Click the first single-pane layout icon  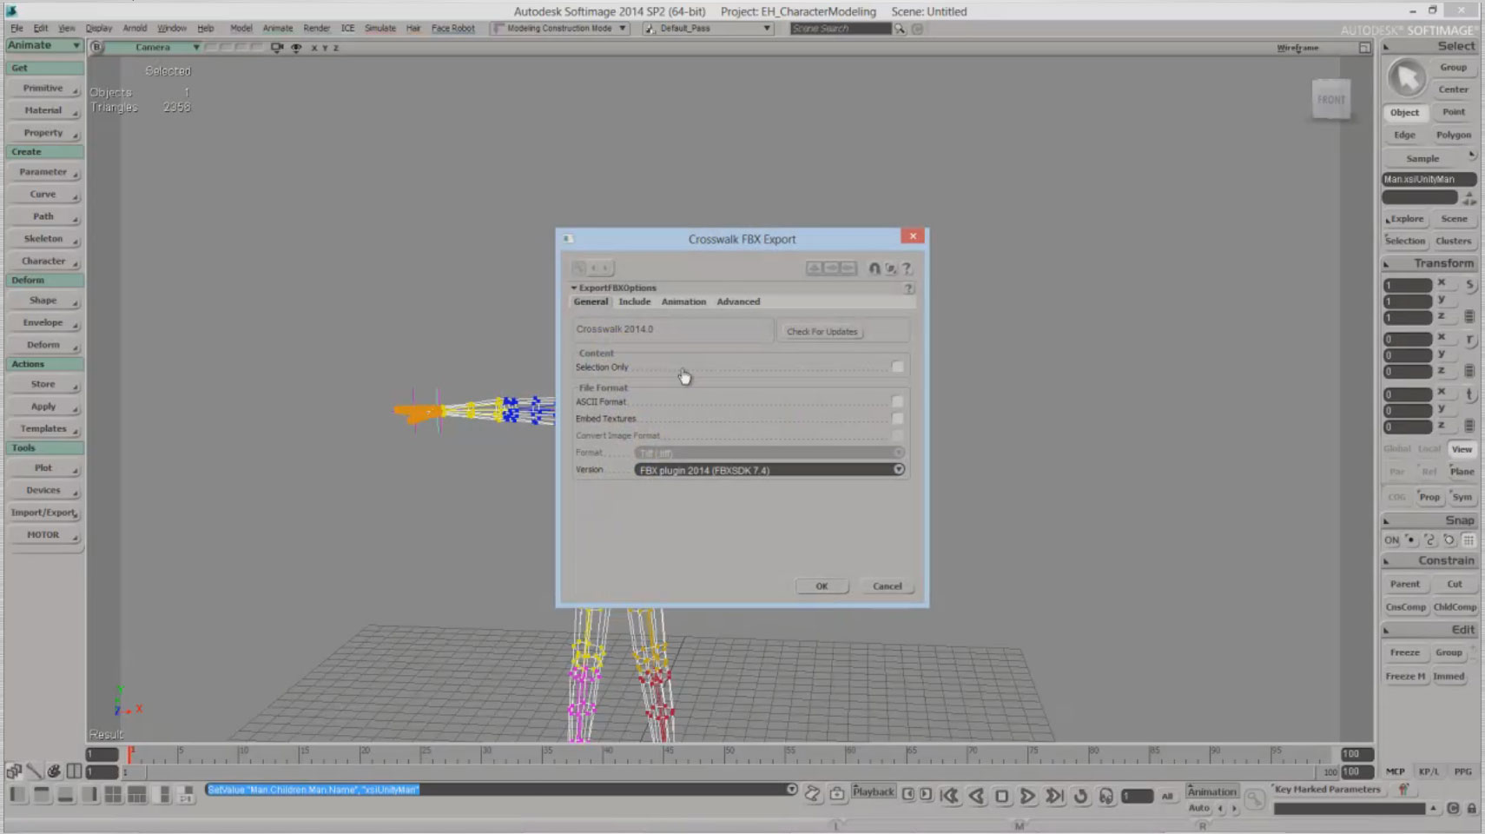[x=17, y=794]
